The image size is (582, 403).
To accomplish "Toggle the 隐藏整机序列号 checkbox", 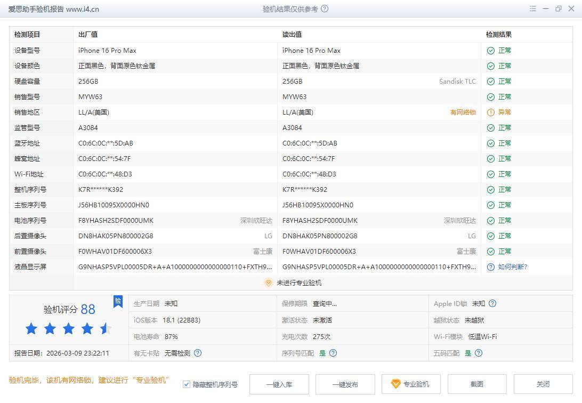I will click(187, 384).
